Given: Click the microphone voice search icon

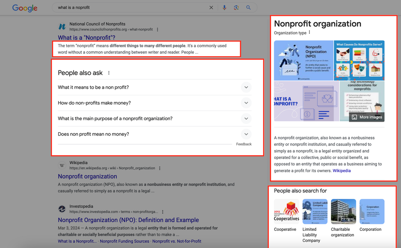Looking at the screenshot, I should tap(224, 7).
